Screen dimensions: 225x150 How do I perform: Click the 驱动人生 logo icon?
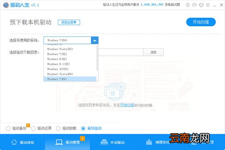6,5
